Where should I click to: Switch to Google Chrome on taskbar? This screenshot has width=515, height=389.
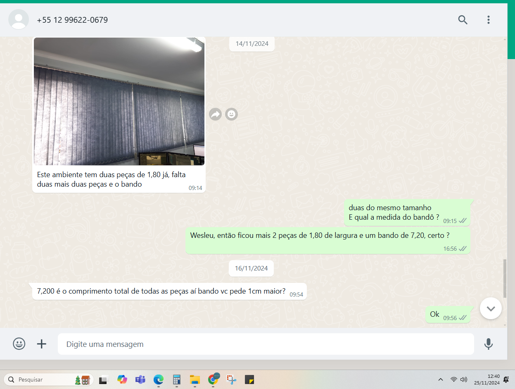[214, 379]
